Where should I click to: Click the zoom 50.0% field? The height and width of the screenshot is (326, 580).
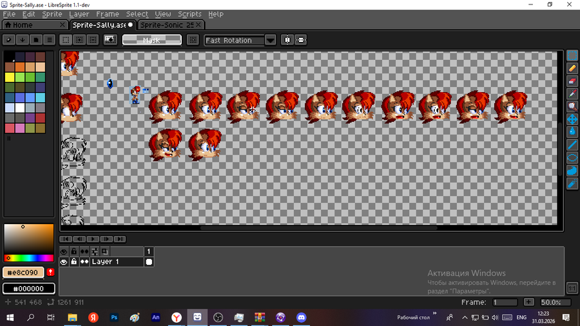pos(556,302)
